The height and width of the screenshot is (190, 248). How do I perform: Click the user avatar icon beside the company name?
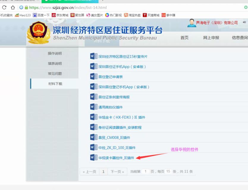(x=192, y=23)
